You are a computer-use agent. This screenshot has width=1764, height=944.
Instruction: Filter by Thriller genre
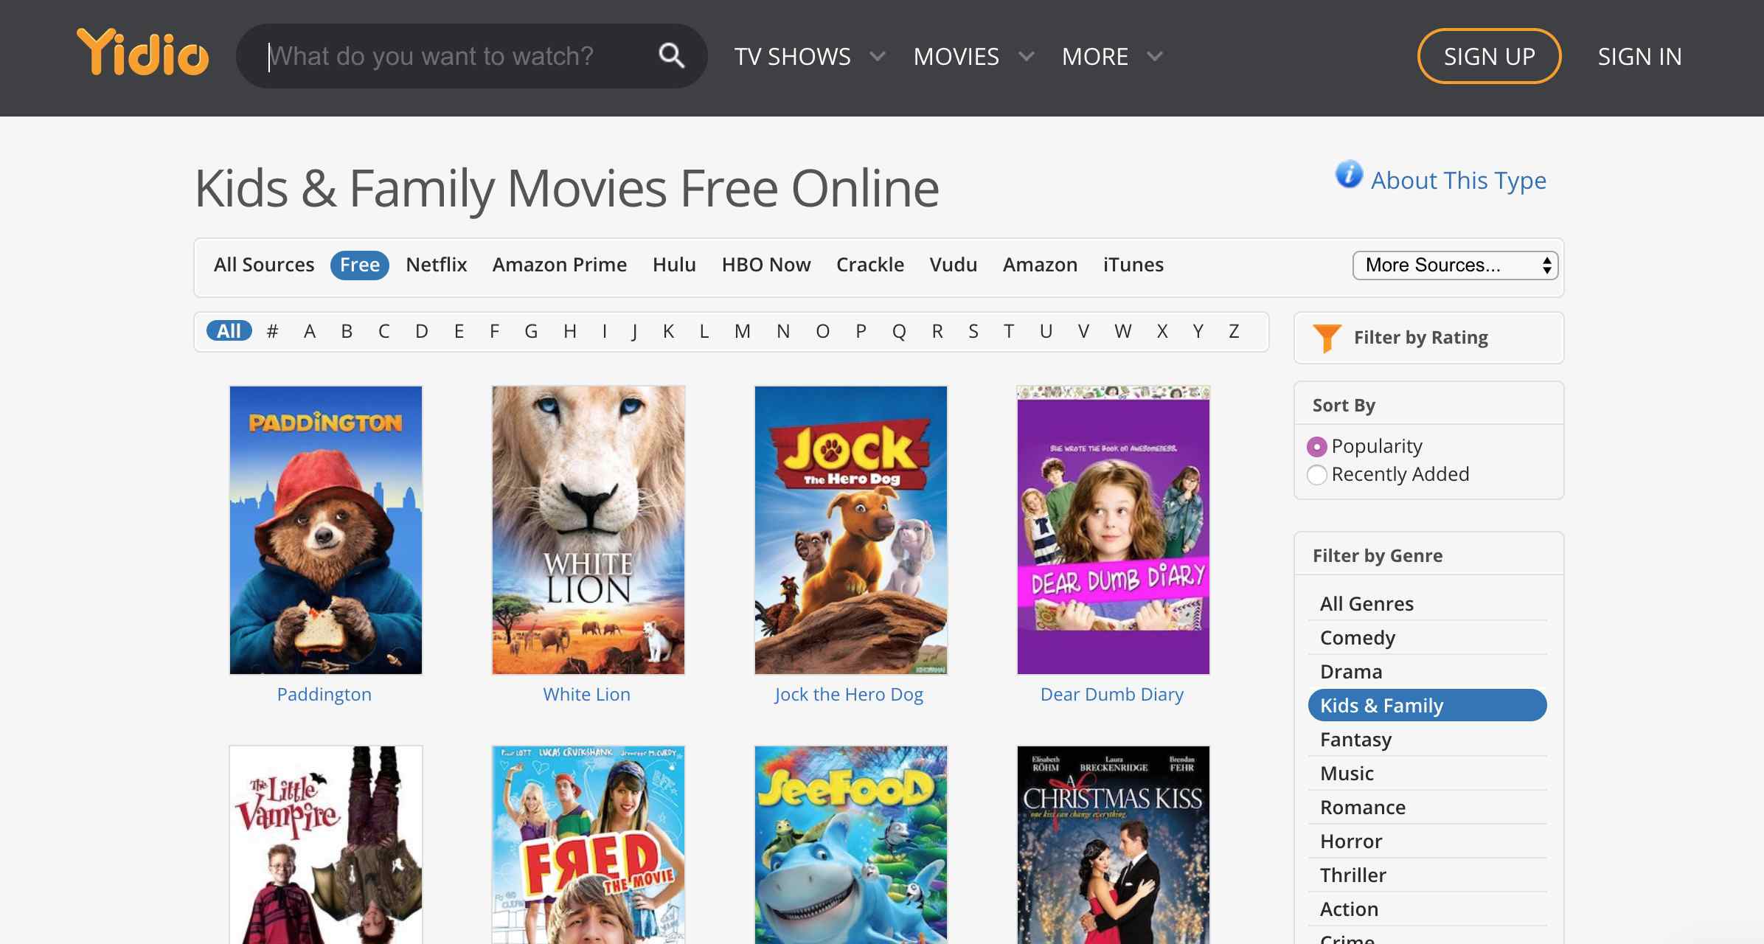[x=1428, y=875]
